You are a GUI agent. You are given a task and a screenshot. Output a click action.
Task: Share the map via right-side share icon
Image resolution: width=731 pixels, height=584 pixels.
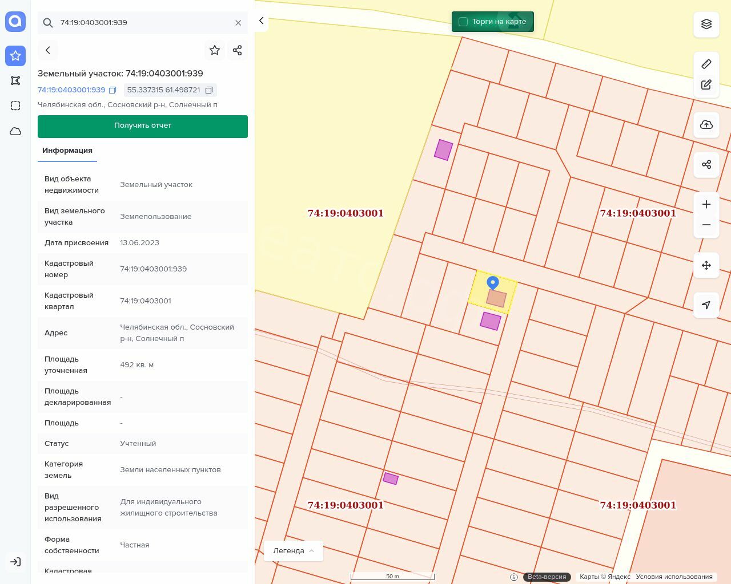706,165
